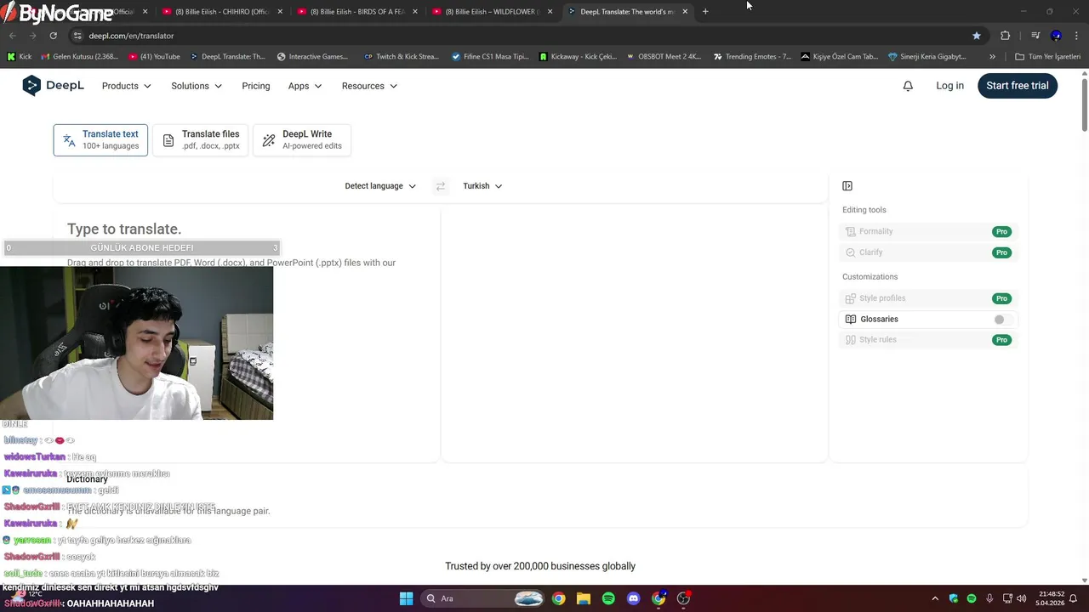Open the Trending Emotes bookmark

pyautogui.click(x=752, y=57)
